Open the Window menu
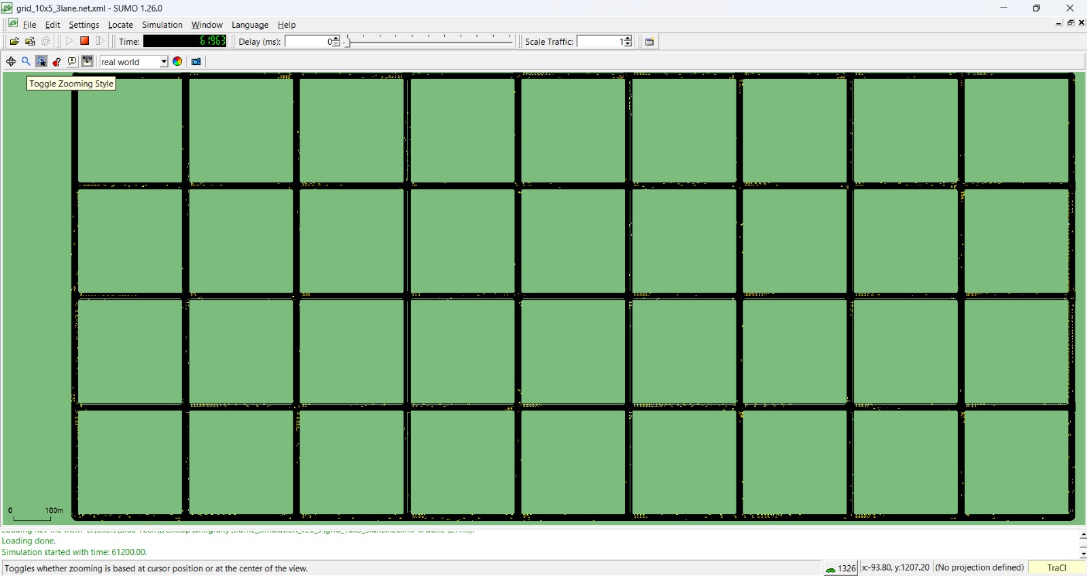 [207, 24]
